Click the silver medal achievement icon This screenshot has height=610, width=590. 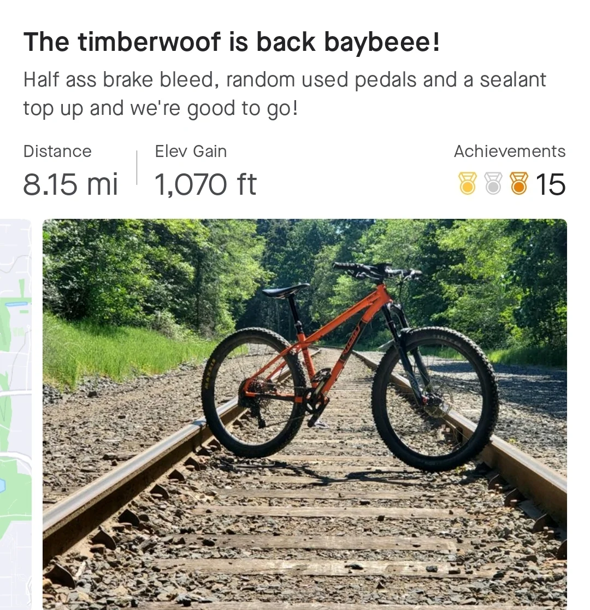click(493, 183)
